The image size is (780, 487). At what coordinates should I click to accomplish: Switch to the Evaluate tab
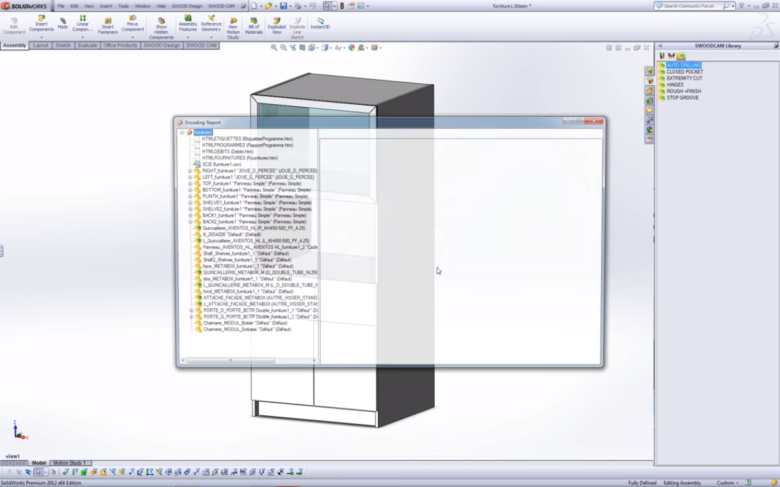(87, 45)
